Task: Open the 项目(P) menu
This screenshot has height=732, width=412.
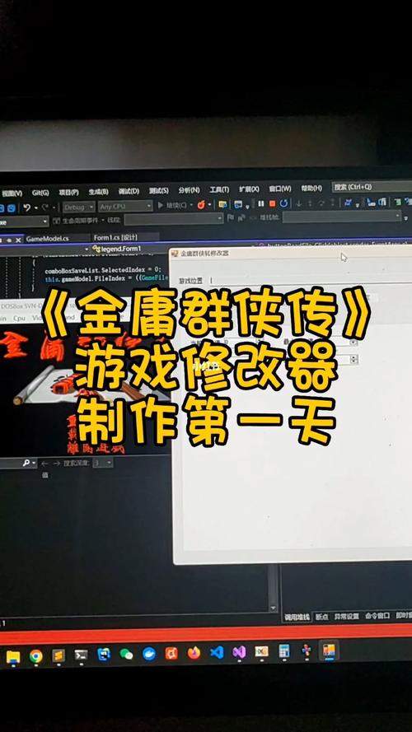Action: [68, 193]
